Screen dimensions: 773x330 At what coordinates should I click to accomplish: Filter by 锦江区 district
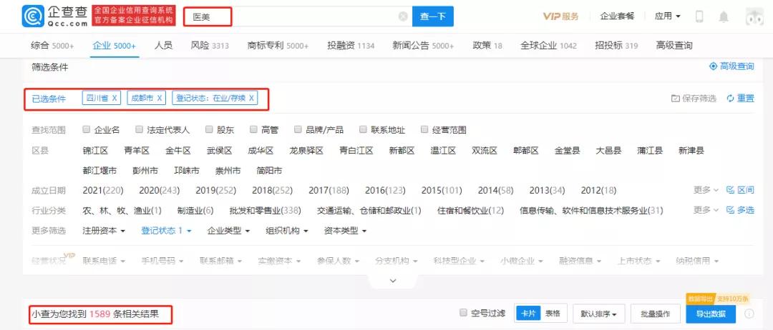tap(95, 151)
